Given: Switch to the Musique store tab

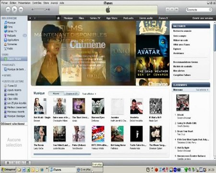Looking at the screenshot, I should click(68, 18).
